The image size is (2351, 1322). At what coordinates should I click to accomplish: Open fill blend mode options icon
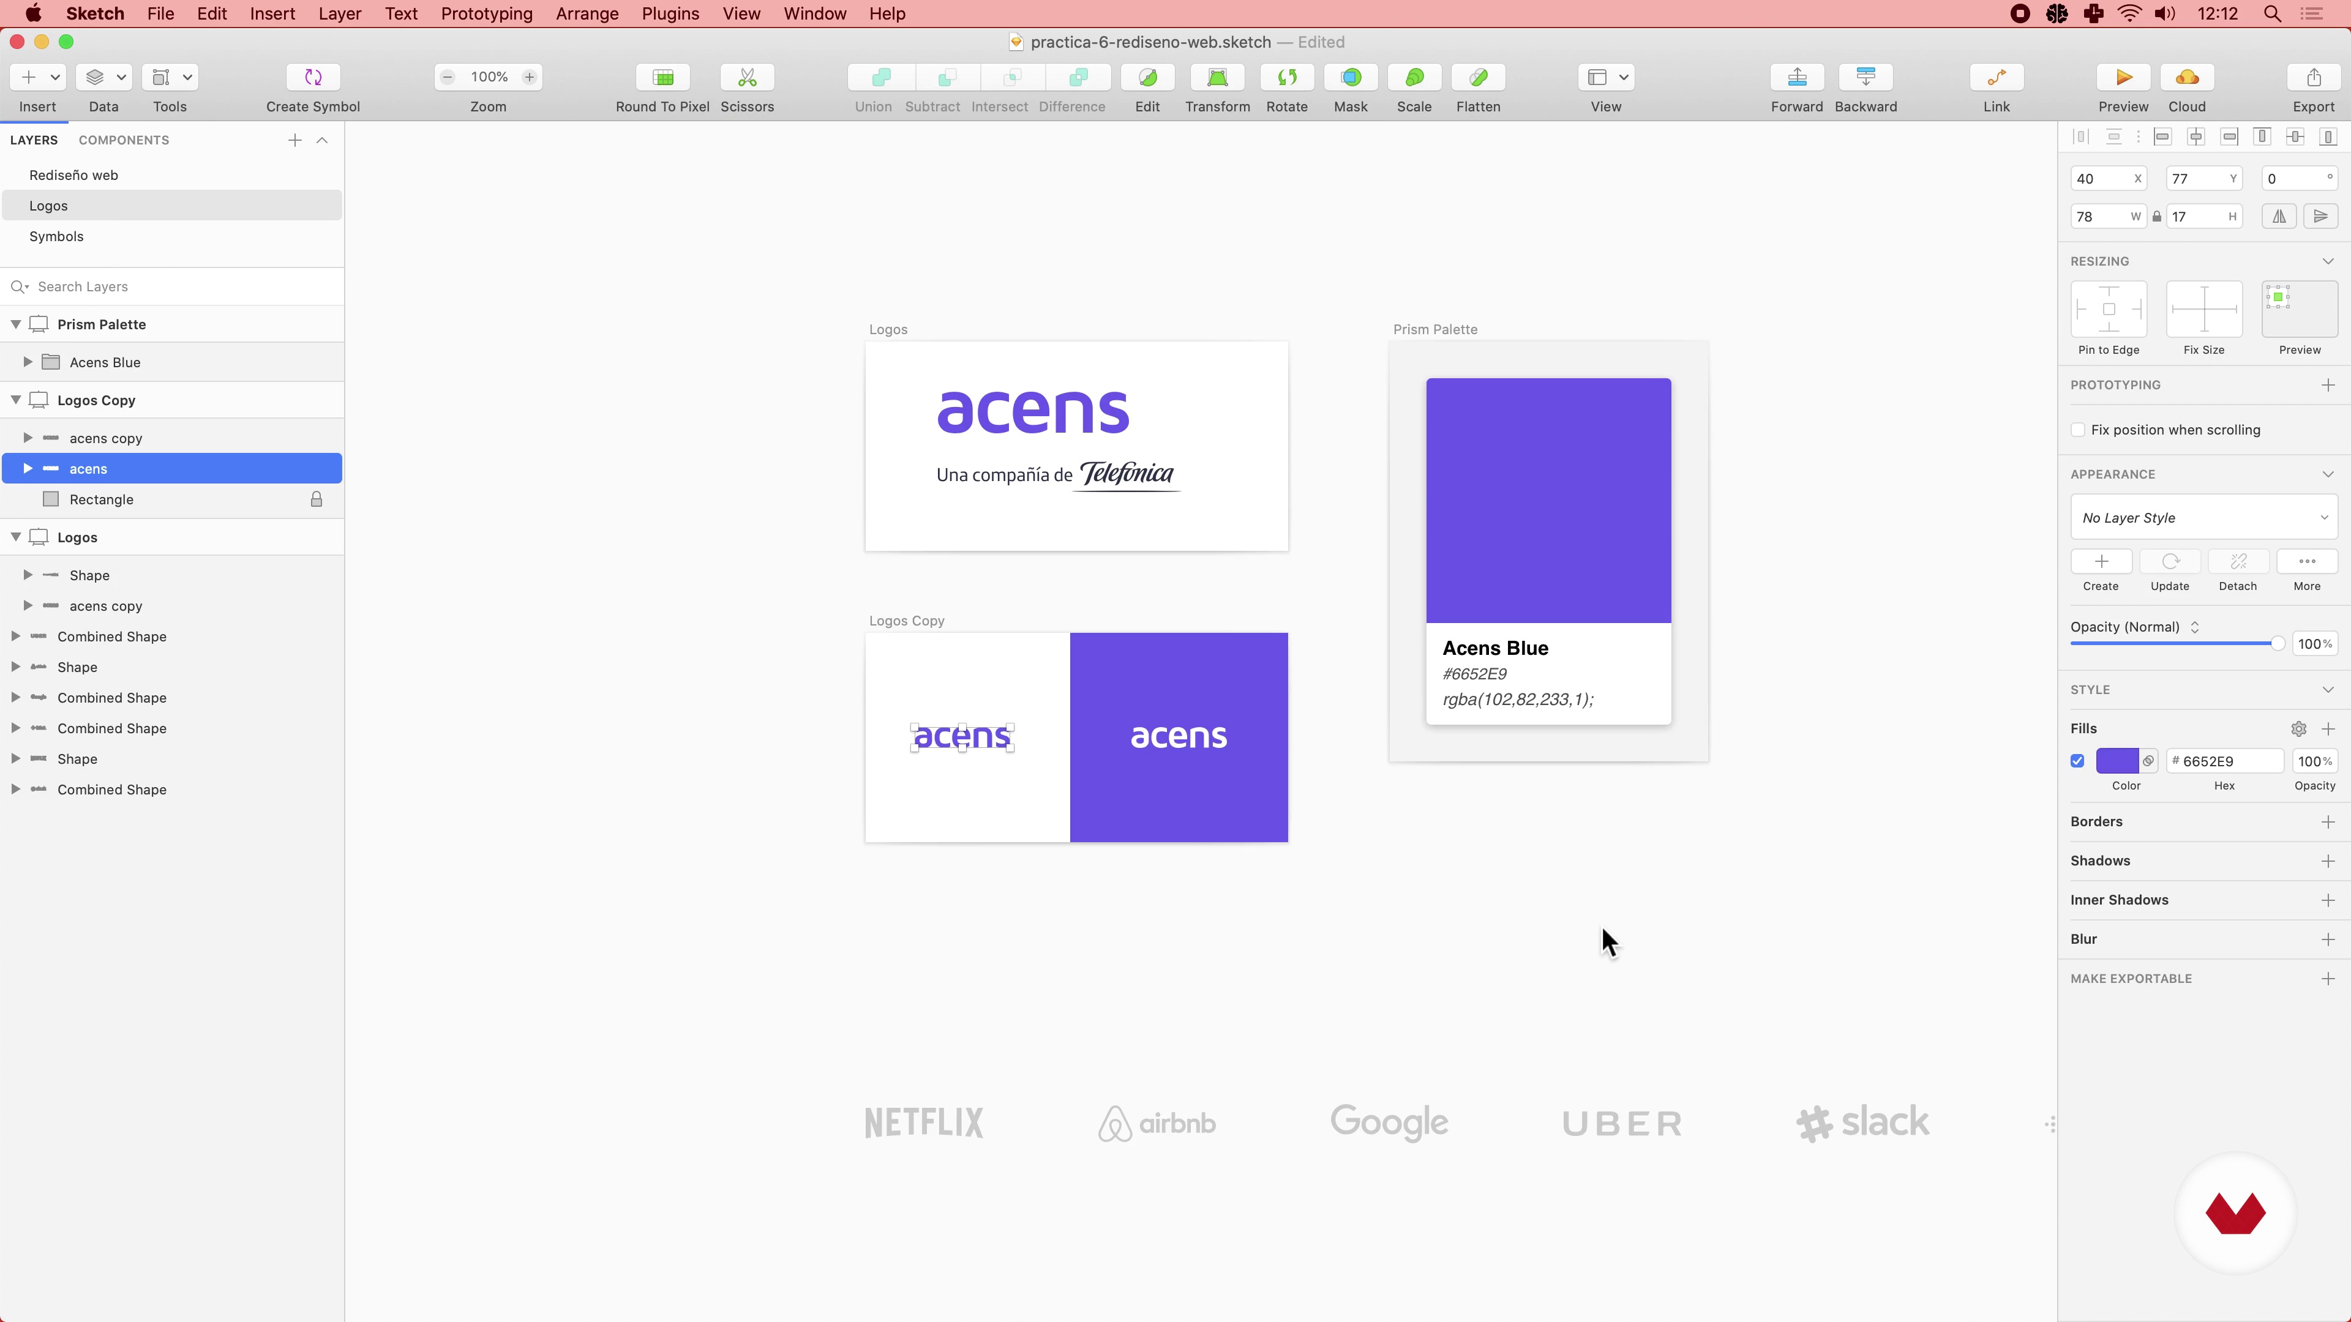tap(2148, 761)
